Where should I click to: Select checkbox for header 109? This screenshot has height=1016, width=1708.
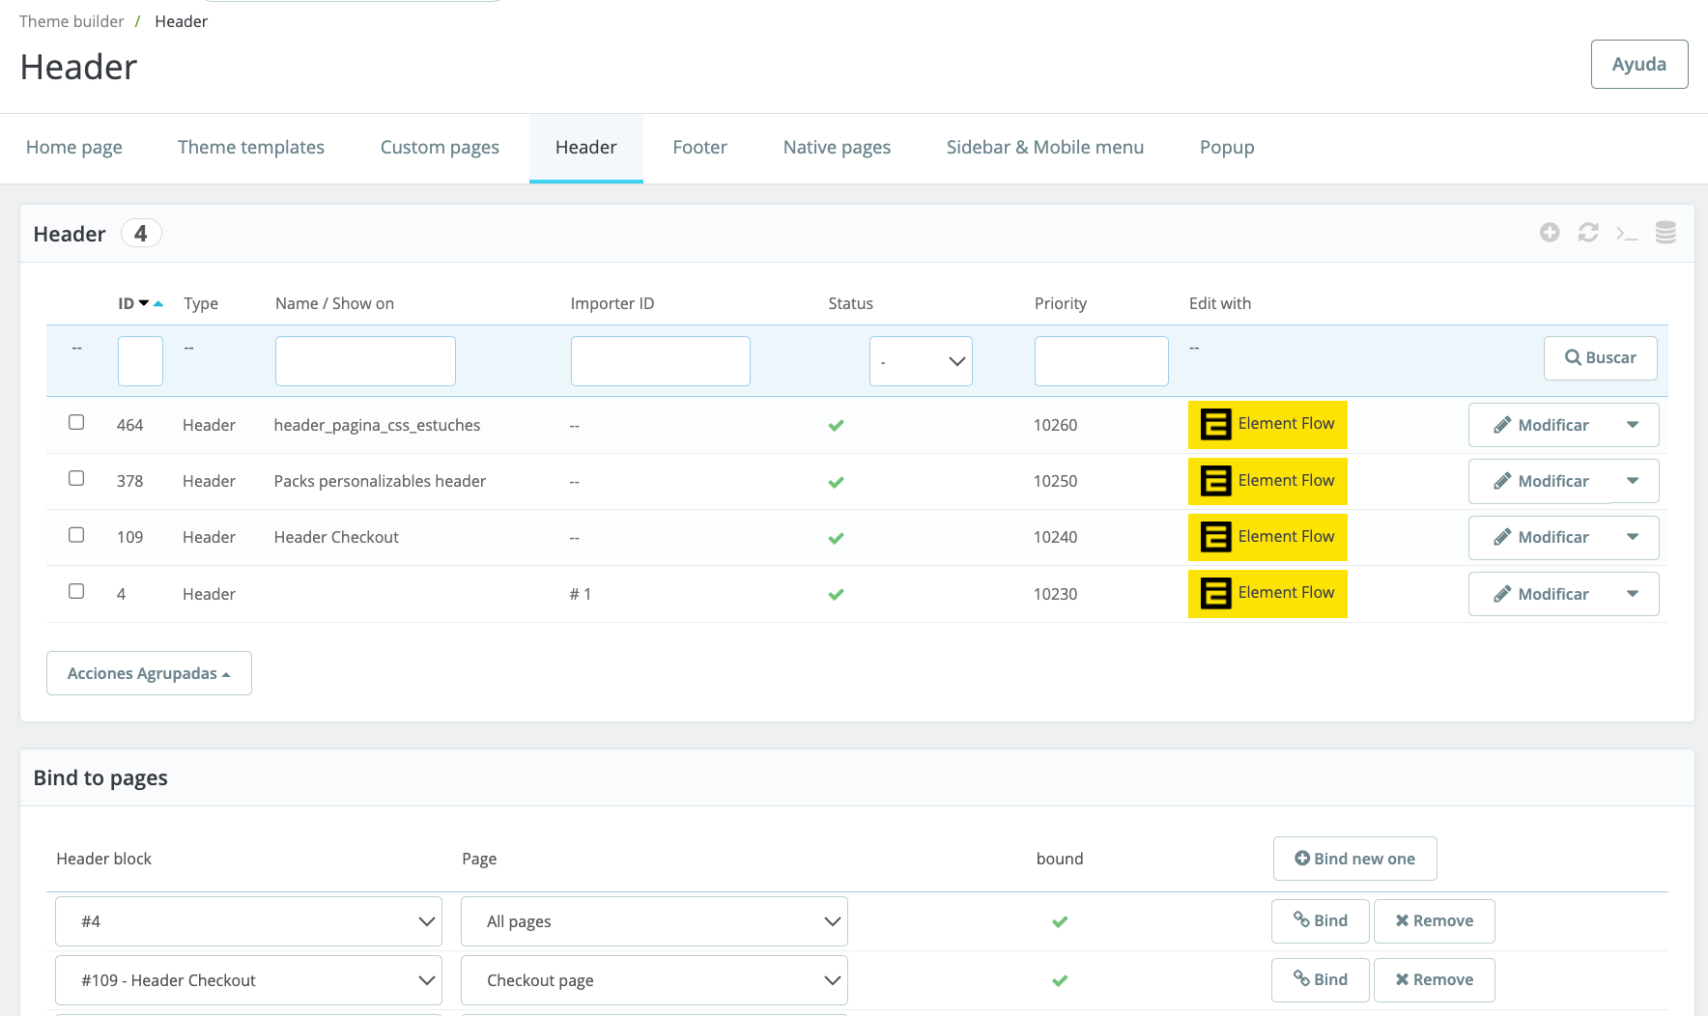click(x=76, y=534)
